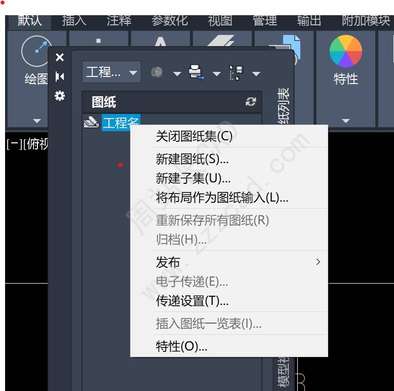
Task: Open the 视图 ribbon tab
Action: [x=220, y=21]
